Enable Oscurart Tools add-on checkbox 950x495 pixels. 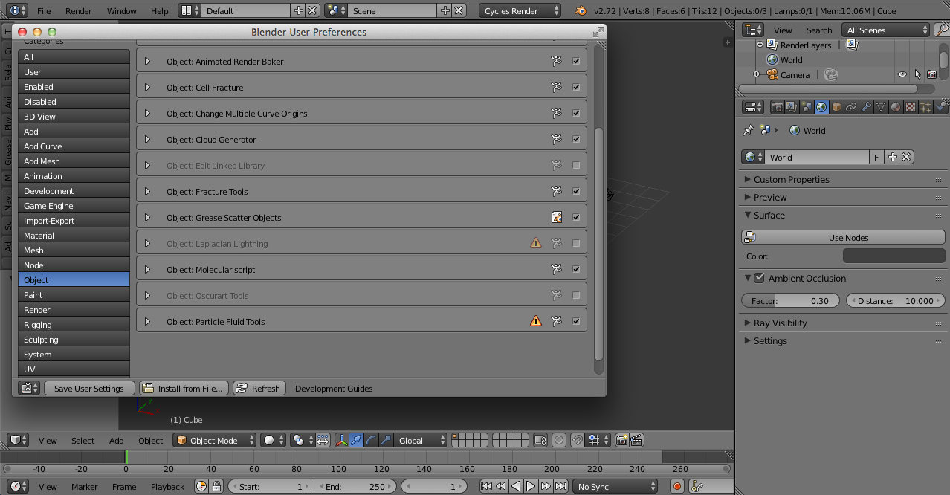click(x=576, y=295)
